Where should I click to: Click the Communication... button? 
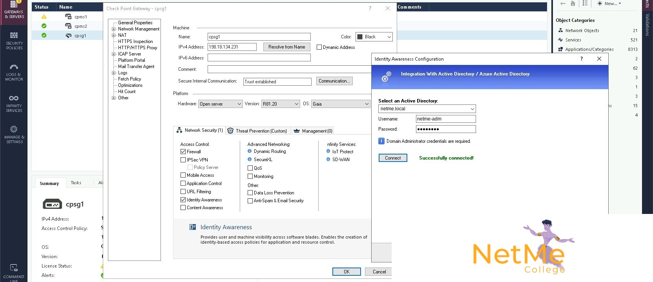(334, 81)
